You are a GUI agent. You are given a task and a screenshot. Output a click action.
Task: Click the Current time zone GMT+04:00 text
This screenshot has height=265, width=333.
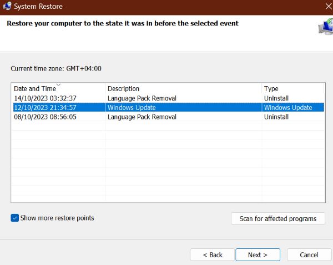[56, 69]
